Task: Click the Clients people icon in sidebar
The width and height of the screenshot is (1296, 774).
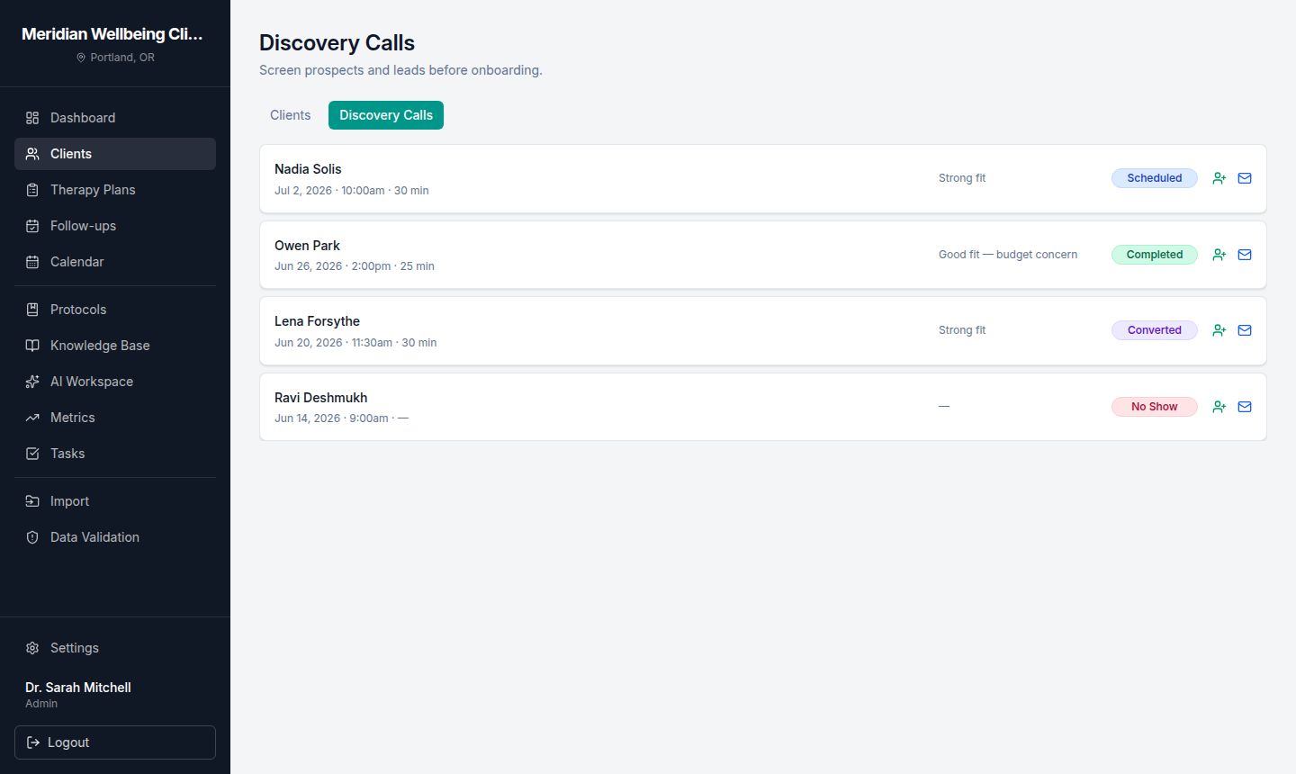Action: tap(32, 154)
